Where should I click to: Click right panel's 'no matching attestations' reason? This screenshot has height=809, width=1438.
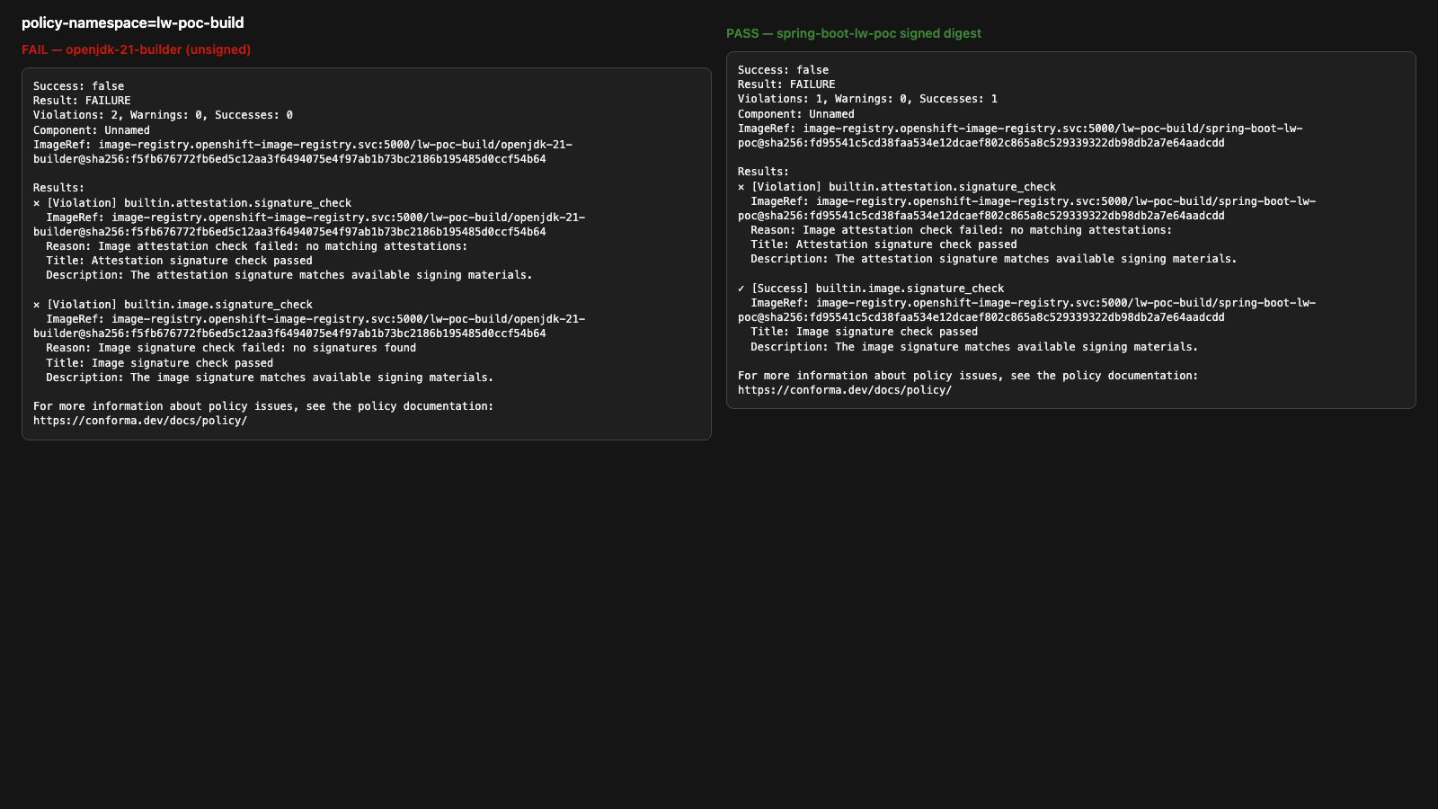pyautogui.click(x=961, y=230)
